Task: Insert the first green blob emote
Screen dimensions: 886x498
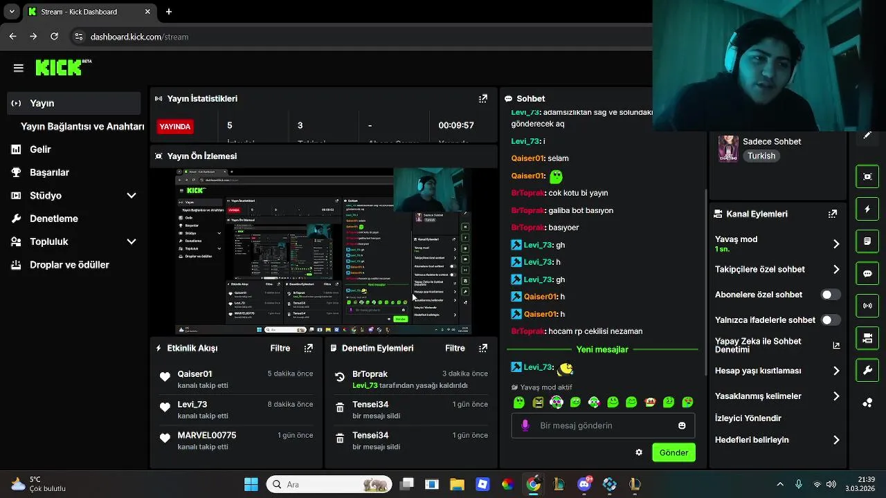Action: point(519,402)
